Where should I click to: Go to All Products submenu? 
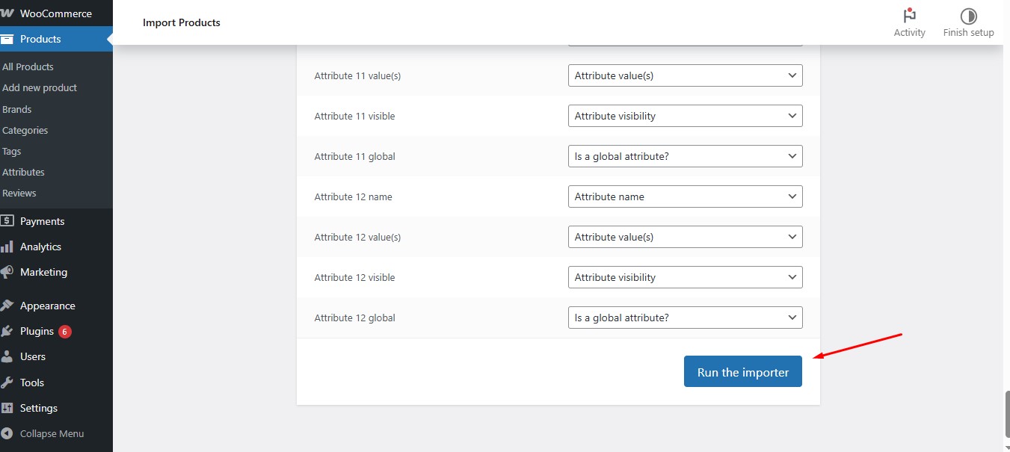click(28, 66)
